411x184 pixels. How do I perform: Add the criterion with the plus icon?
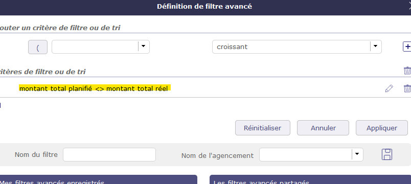pos(407,47)
